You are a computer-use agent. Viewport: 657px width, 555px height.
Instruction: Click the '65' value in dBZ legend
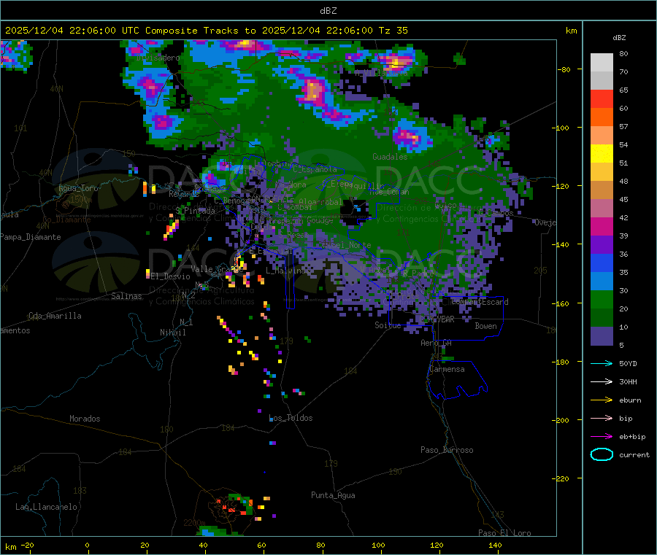[623, 90]
